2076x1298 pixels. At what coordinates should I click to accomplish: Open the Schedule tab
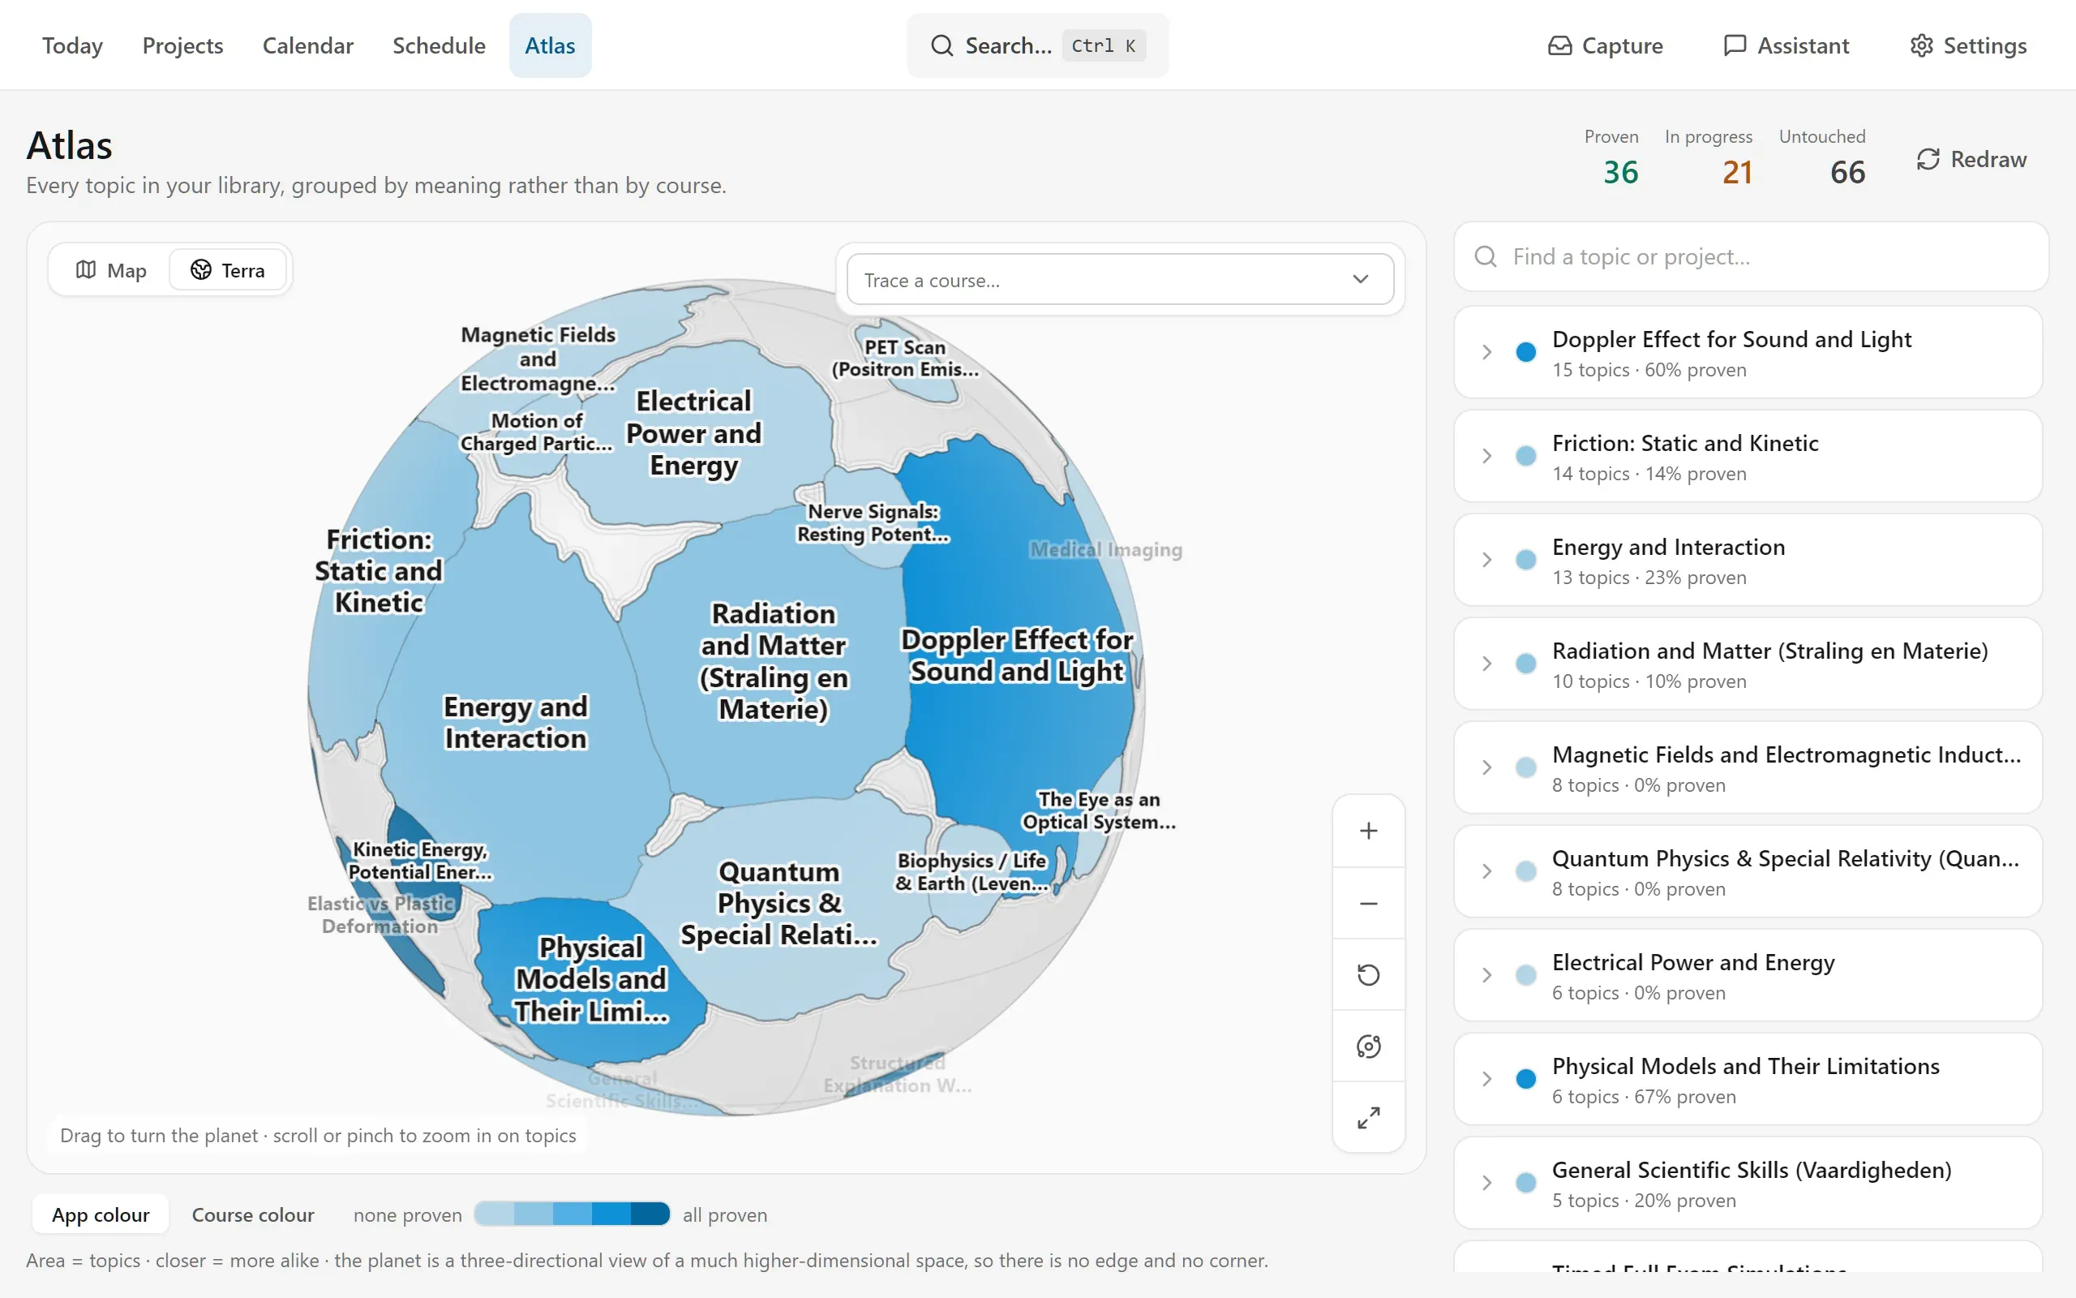coord(439,45)
